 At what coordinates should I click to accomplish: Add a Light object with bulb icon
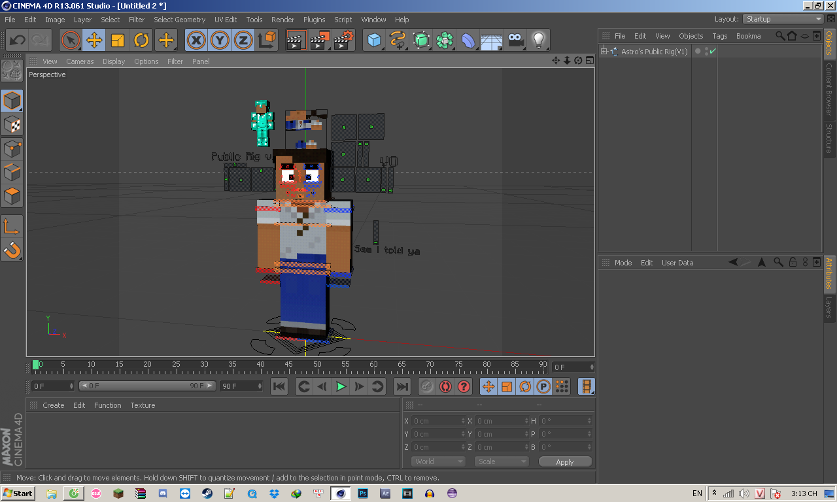pyautogui.click(x=538, y=41)
